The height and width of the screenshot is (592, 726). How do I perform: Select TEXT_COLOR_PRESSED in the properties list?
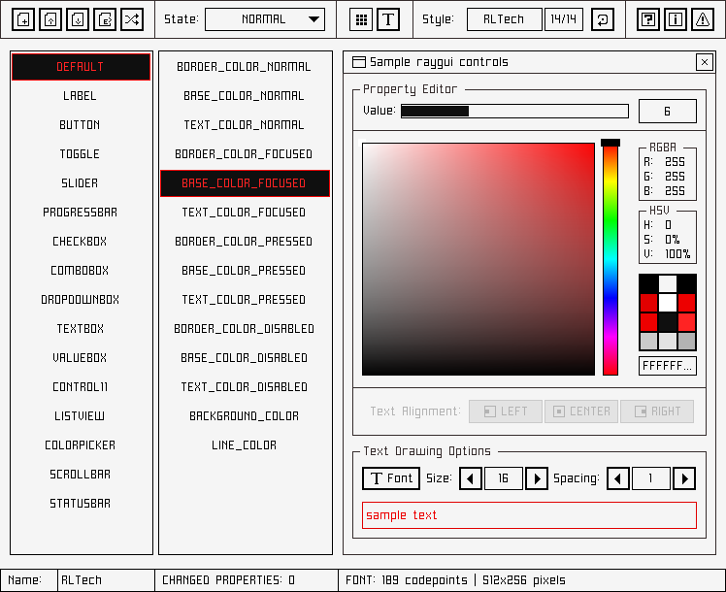(x=245, y=300)
